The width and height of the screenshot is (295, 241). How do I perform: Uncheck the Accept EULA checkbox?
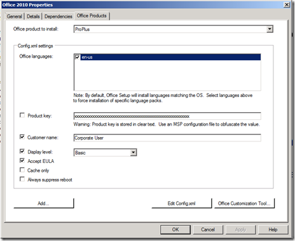pos(22,160)
